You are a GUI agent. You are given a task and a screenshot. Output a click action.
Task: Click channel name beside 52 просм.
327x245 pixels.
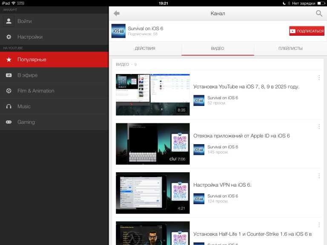[223, 98]
